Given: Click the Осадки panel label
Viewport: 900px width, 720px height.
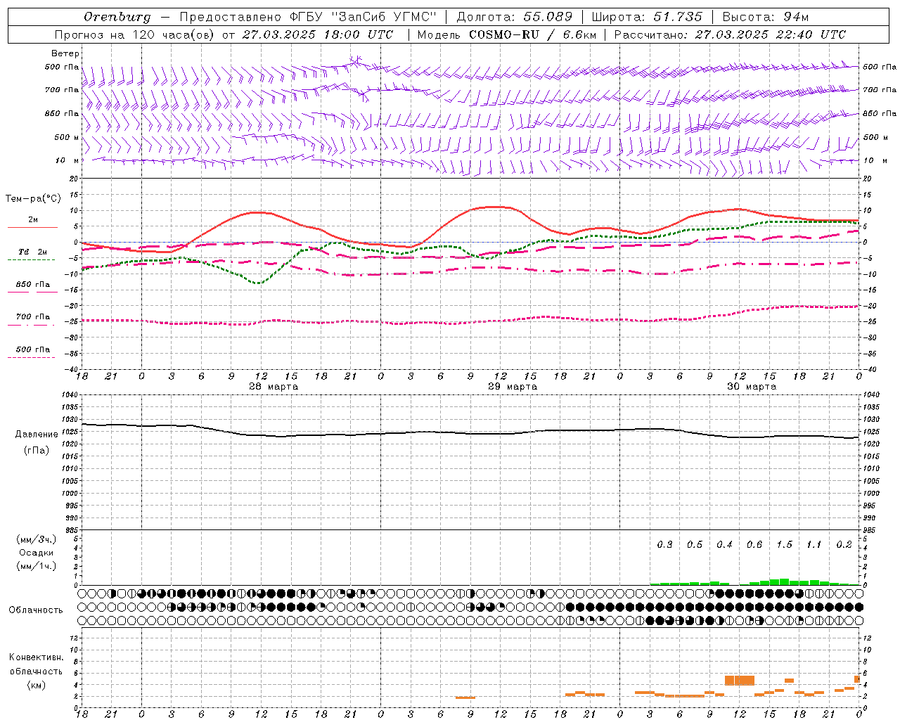Looking at the screenshot, I should click(37, 553).
